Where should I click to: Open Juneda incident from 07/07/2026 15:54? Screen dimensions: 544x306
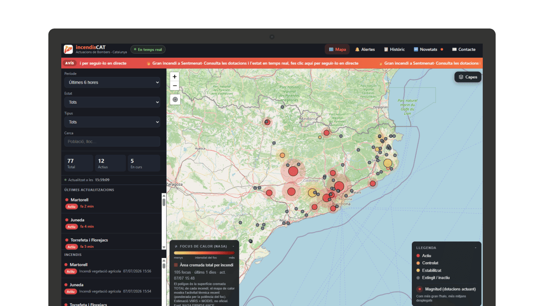pyautogui.click(x=112, y=288)
